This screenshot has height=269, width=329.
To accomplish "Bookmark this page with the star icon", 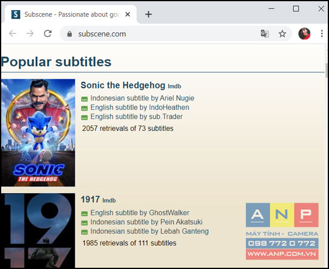I will pyautogui.click(x=282, y=33).
